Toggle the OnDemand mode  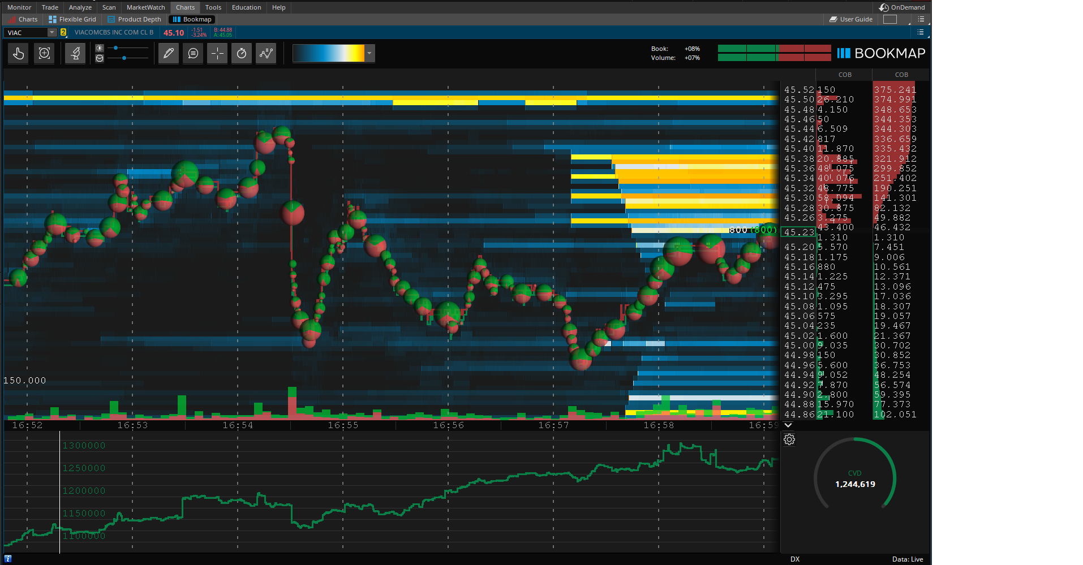tap(902, 7)
